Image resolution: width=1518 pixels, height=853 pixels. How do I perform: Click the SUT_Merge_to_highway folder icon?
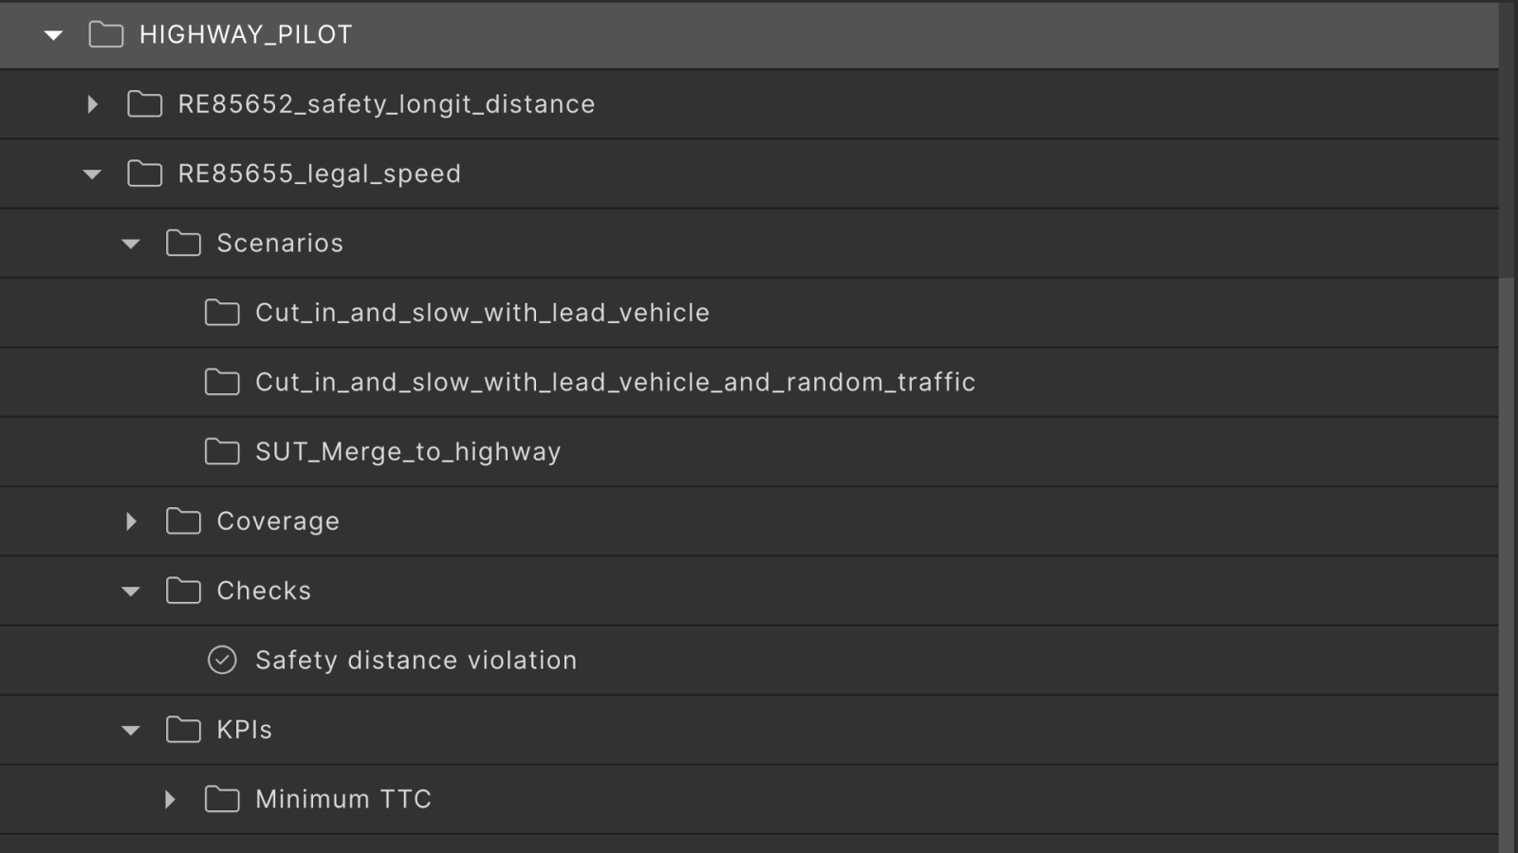point(222,452)
